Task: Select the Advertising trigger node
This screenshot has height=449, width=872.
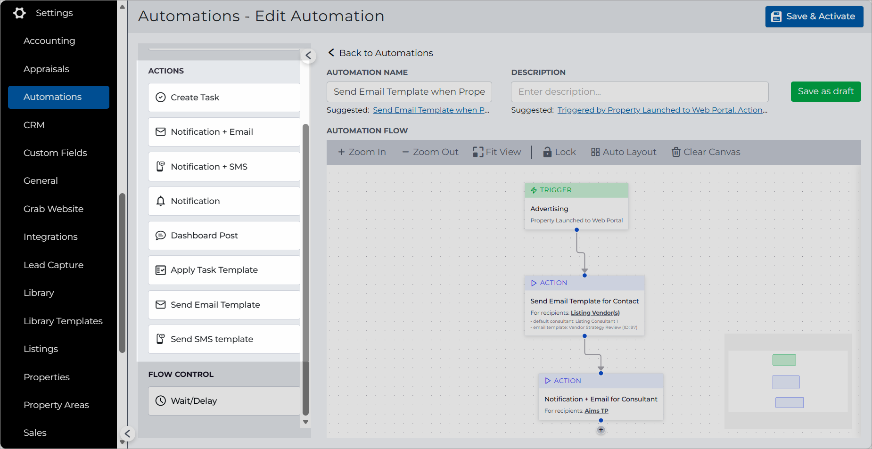Action: [x=576, y=206]
